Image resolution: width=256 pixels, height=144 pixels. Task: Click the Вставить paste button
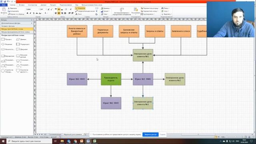[x=4, y=11]
